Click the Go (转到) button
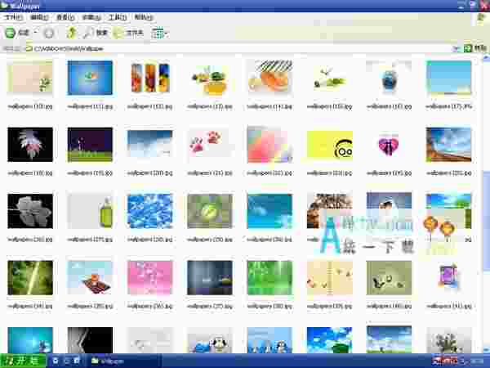490x368 pixels. pyautogui.click(x=475, y=48)
